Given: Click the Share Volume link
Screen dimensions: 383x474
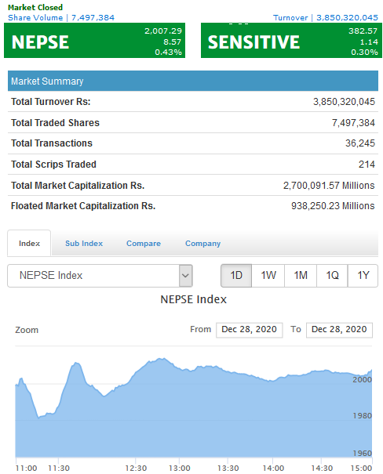Looking at the screenshot, I should coord(61,17).
